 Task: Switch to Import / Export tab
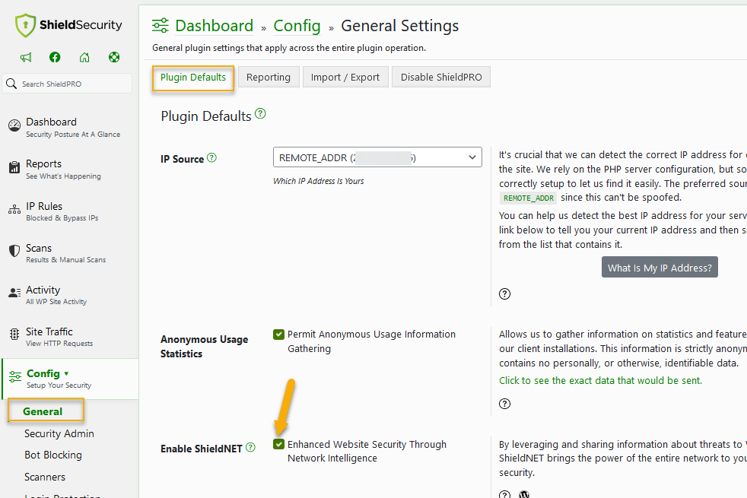pos(345,77)
